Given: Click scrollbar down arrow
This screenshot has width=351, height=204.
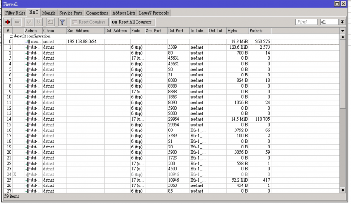Looking at the screenshot, I should point(343,190).
